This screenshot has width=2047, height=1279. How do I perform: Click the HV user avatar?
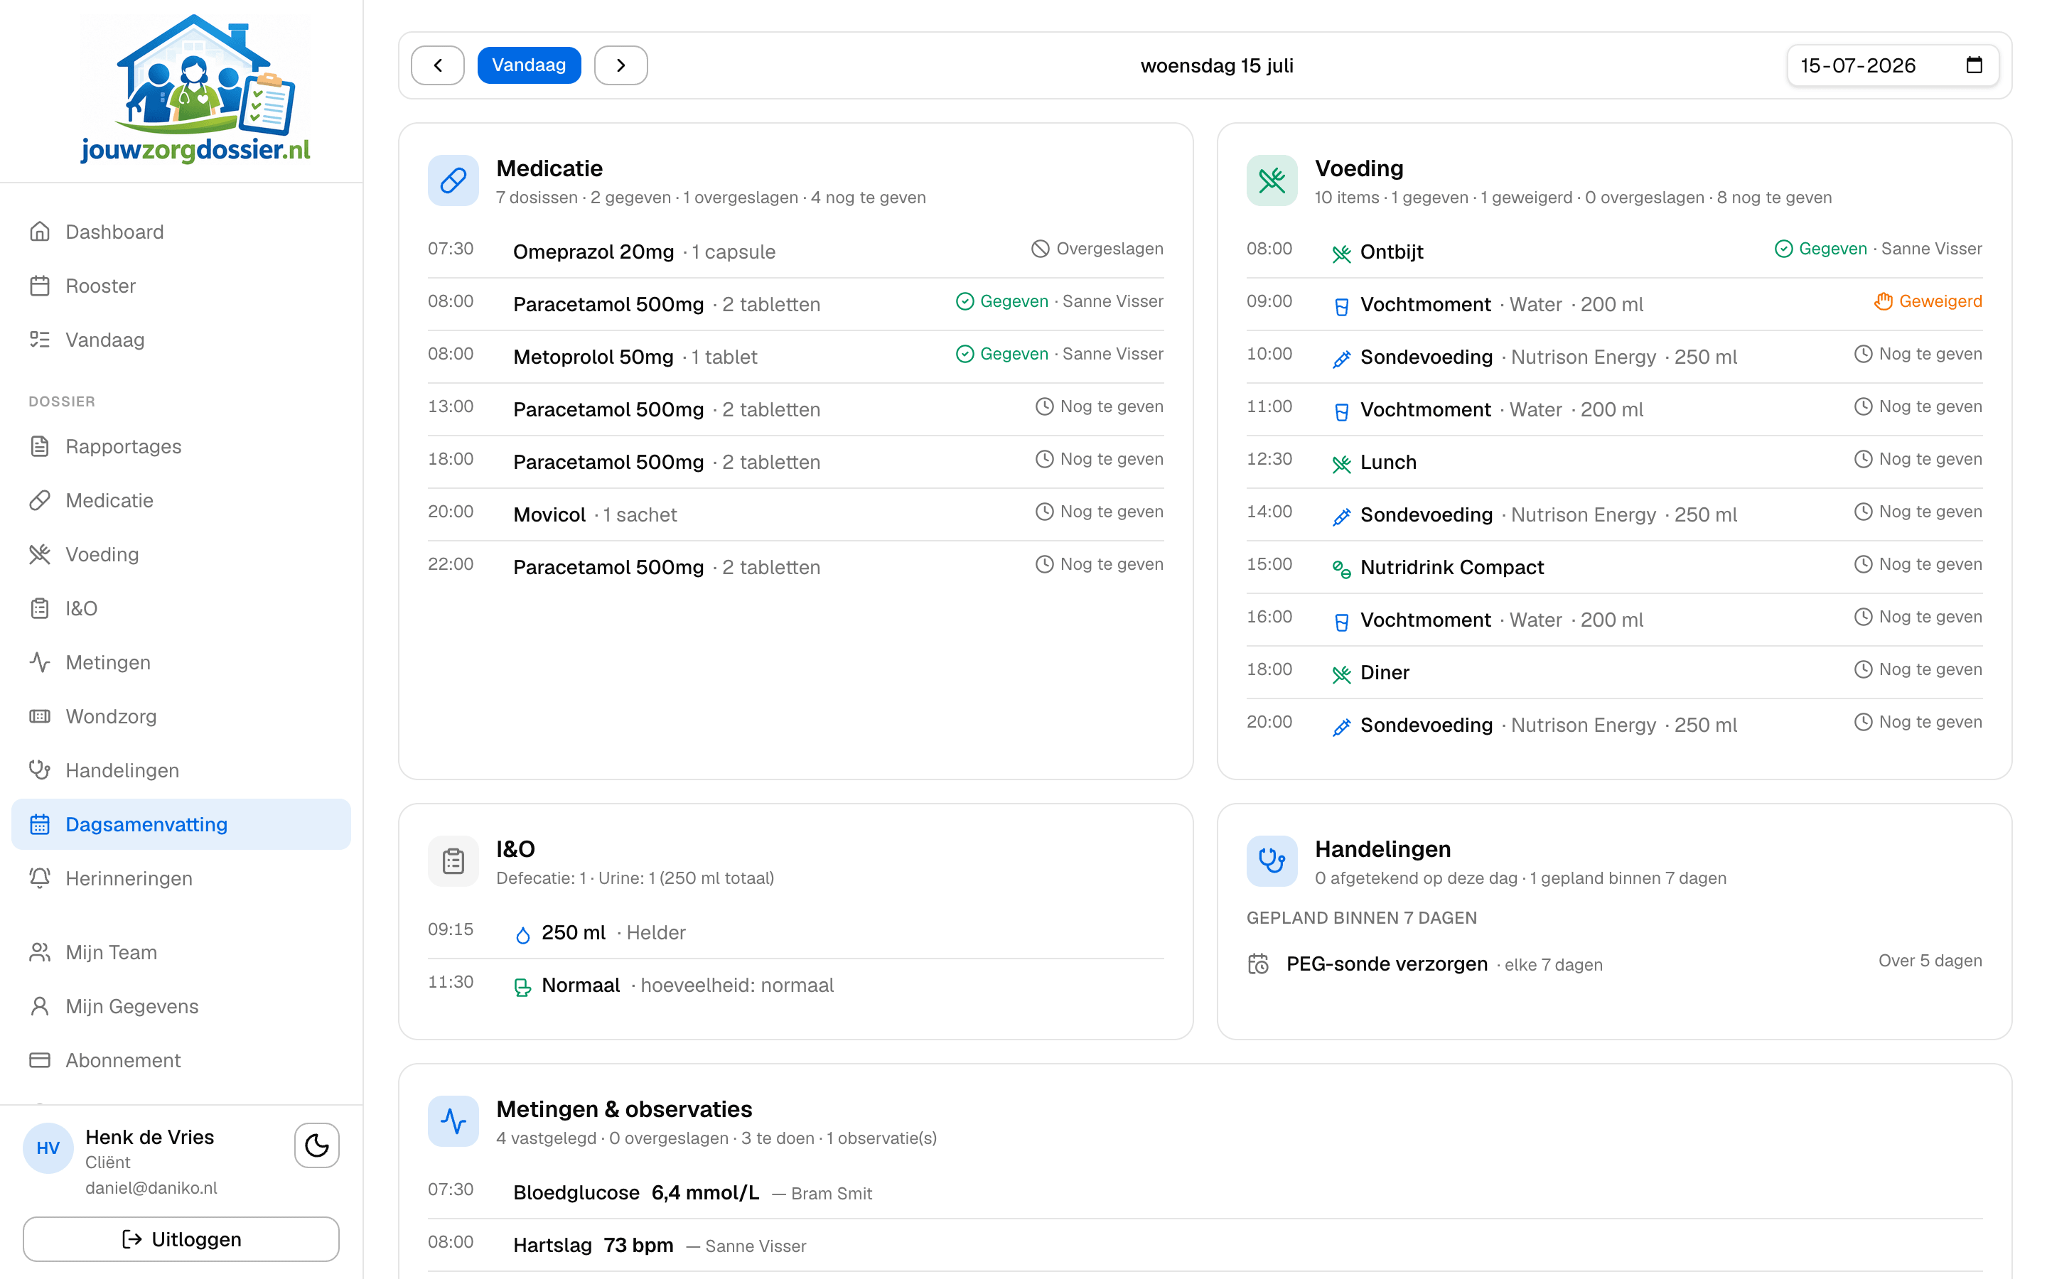pyautogui.click(x=48, y=1148)
